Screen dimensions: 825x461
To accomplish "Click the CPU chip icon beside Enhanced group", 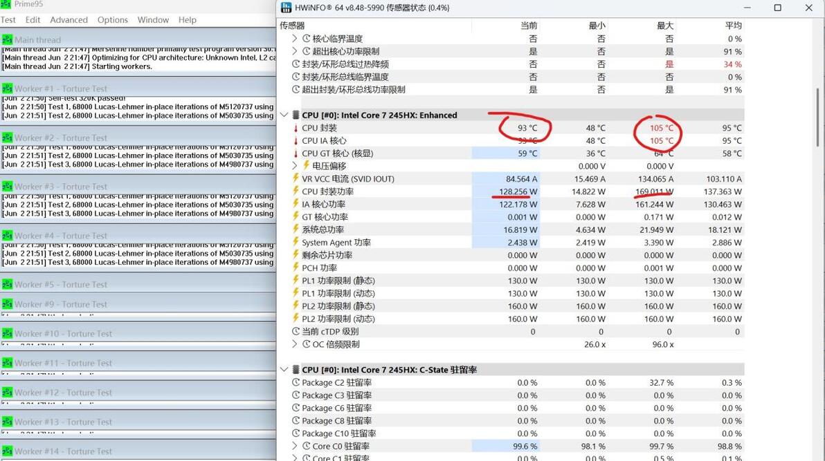I will pyautogui.click(x=296, y=115).
